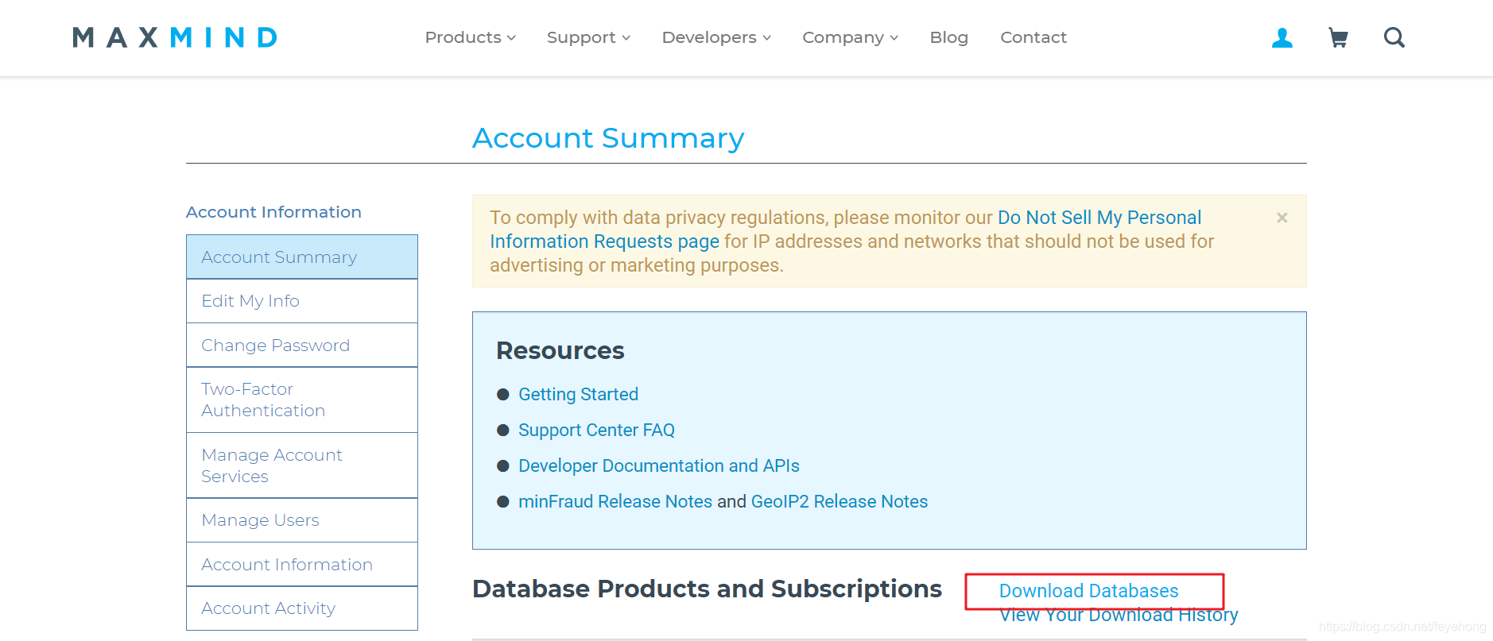The width and height of the screenshot is (1493, 641).
Task: Click Database Products and Subscriptions heading
Action: click(707, 589)
